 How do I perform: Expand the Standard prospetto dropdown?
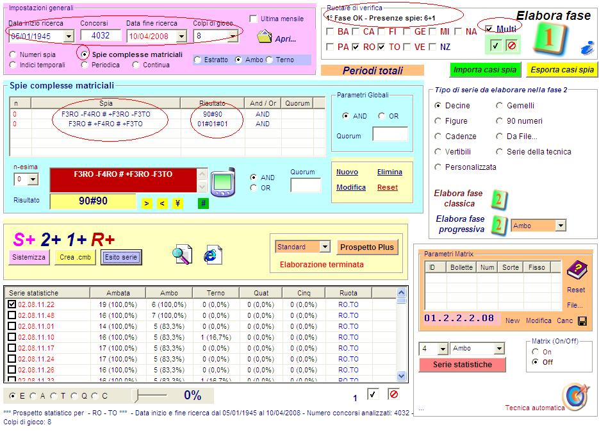pyautogui.click(x=324, y=247)
